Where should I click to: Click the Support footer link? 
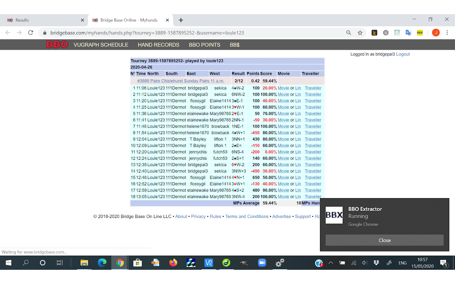[303, 217]
